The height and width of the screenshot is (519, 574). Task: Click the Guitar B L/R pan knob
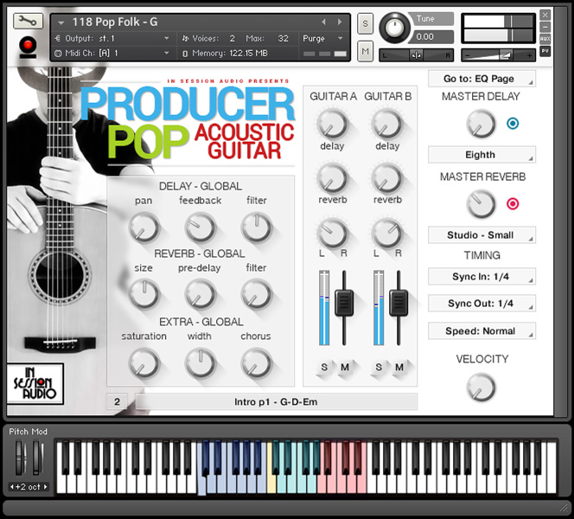(386, 234)
